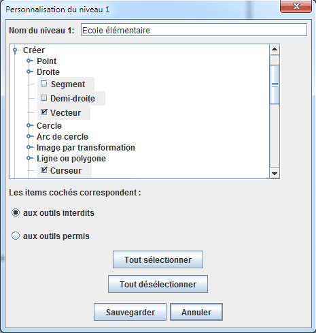Viewport: 316px width, 333px height.
Task: Expand Image par transformation node
Action: pyautogui.click(x=29, y=147)
